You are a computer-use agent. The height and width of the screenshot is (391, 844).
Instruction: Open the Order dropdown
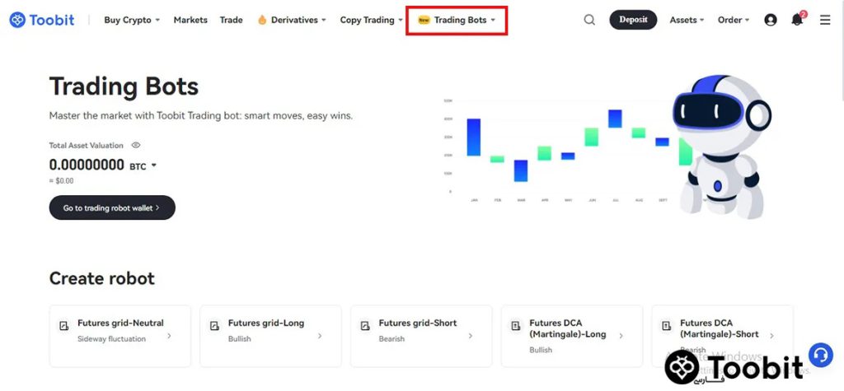[734, 20]
